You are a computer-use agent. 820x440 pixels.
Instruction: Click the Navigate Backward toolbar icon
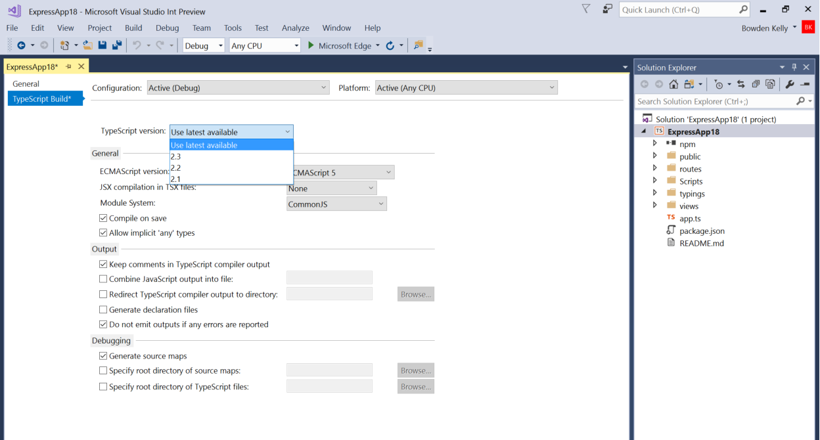[21, 45]
